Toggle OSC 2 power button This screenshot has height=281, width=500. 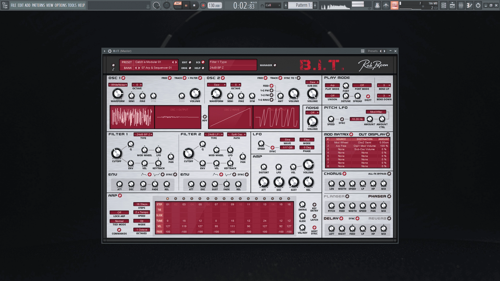pos(223,78)
